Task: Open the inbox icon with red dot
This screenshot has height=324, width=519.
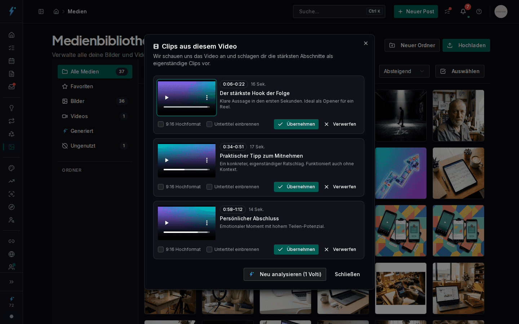Action: pyautogui.click(x=12, y=87)
